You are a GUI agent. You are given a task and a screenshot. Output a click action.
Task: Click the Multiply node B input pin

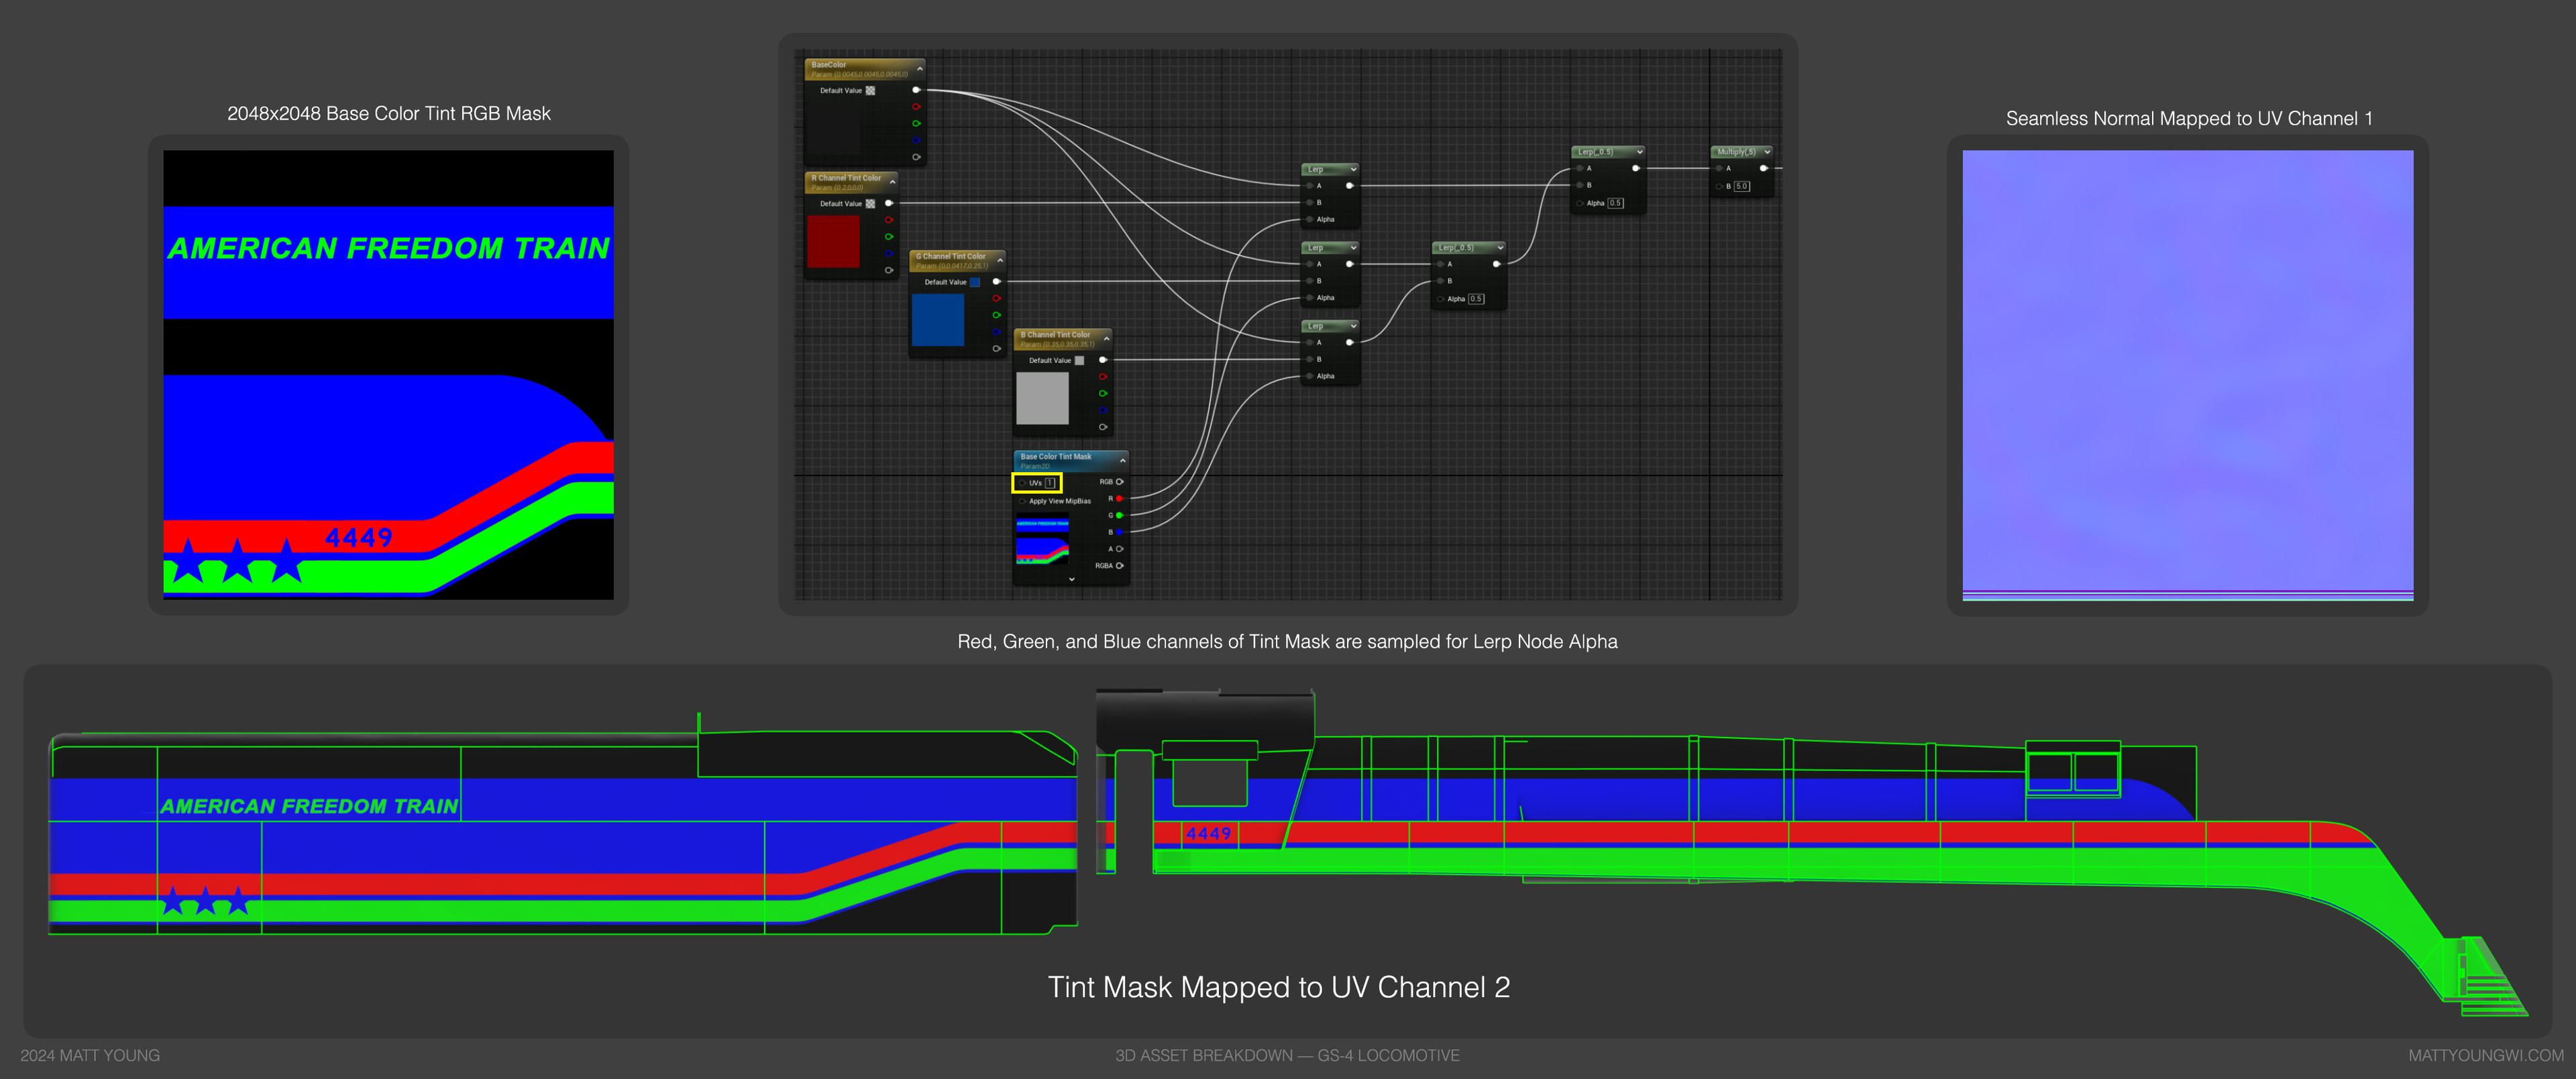(x=1719, y=186)
